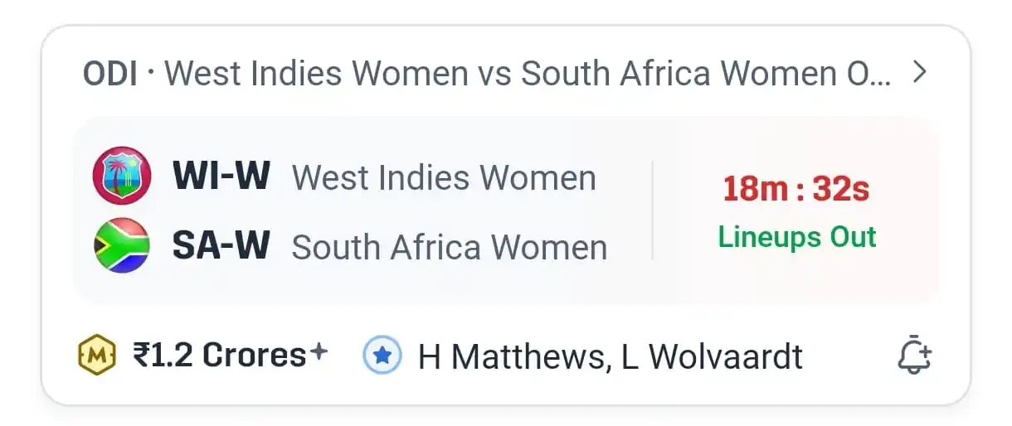The width and height of the screenshot is (1012, 426).
Task: Open the match card's teams panel
Action: (x=506, y=211)
